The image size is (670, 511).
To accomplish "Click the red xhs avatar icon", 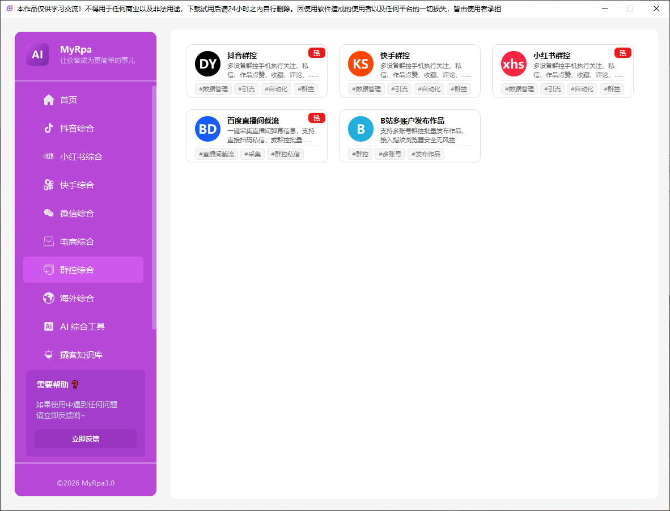I will [x=514, y=63].
